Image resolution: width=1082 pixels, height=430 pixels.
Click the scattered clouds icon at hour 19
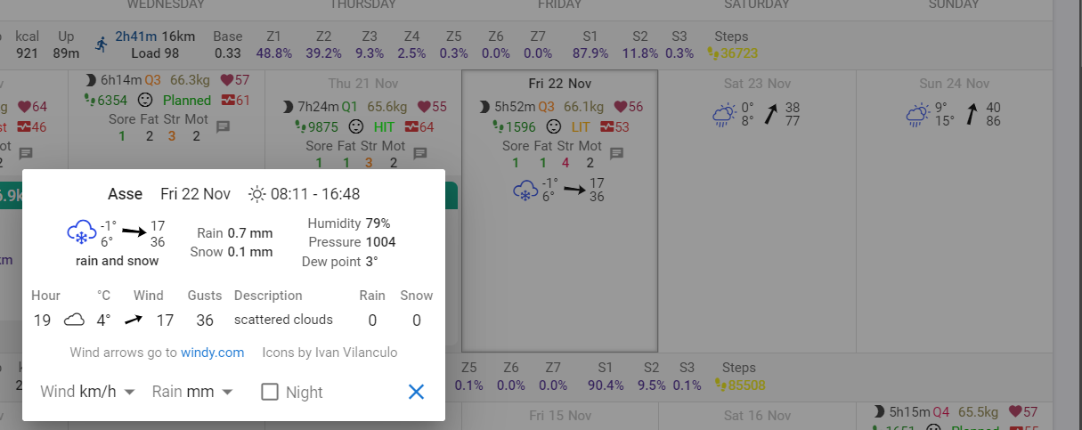coord(74,320)
